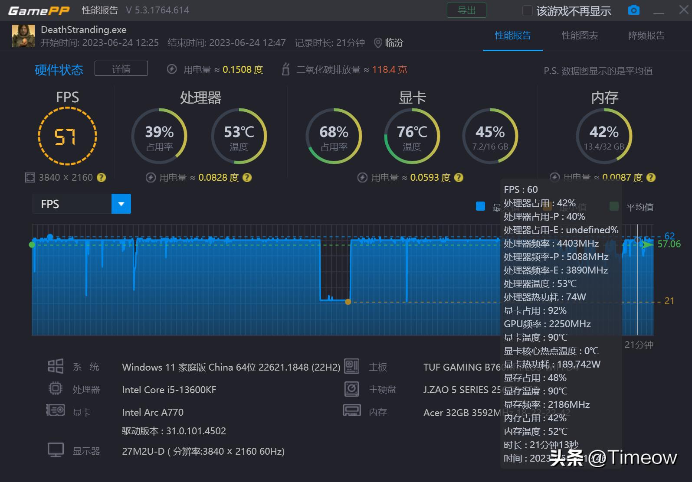692x482 pixels.
Task: Click the 主板 motherboard icon
Action: pyautogui.click(x=352, y=366)
